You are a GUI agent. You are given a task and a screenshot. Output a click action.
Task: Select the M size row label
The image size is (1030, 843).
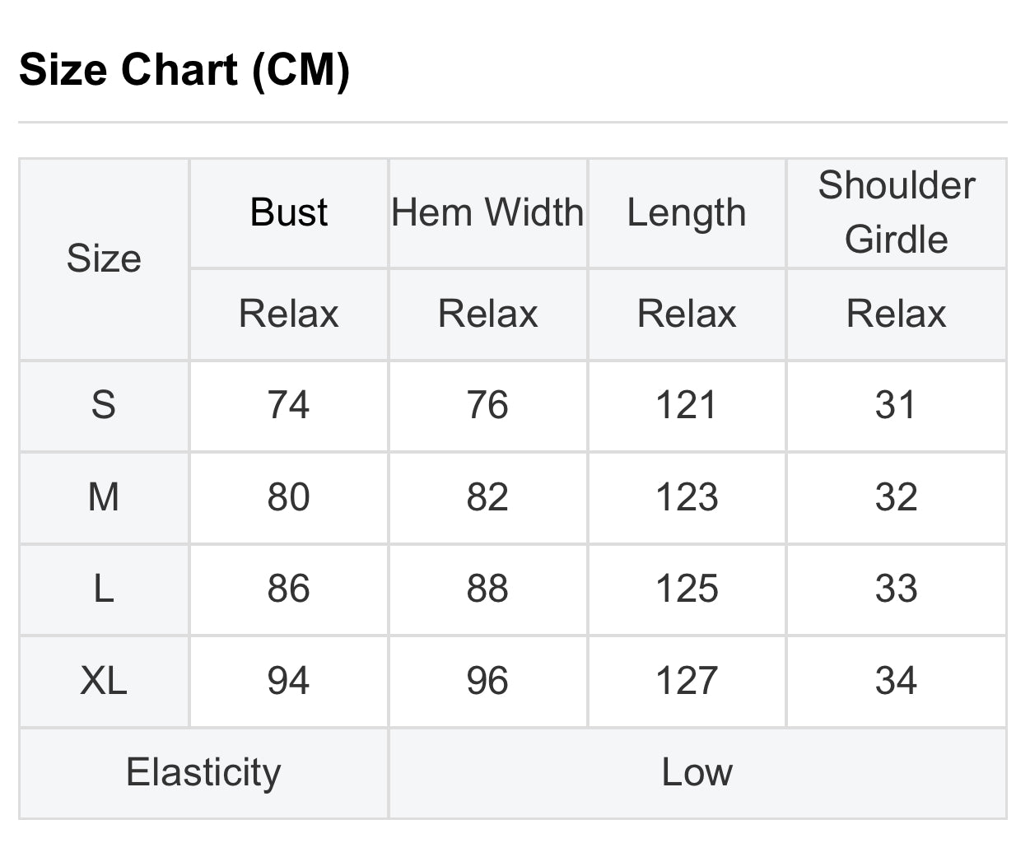pos(104,497)
